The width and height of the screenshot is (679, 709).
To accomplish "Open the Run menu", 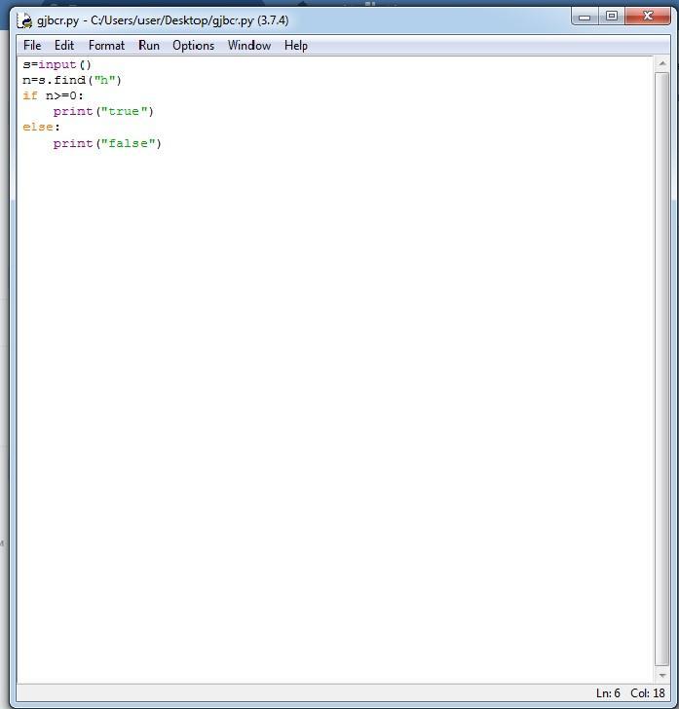I will [x=149, y=46].
